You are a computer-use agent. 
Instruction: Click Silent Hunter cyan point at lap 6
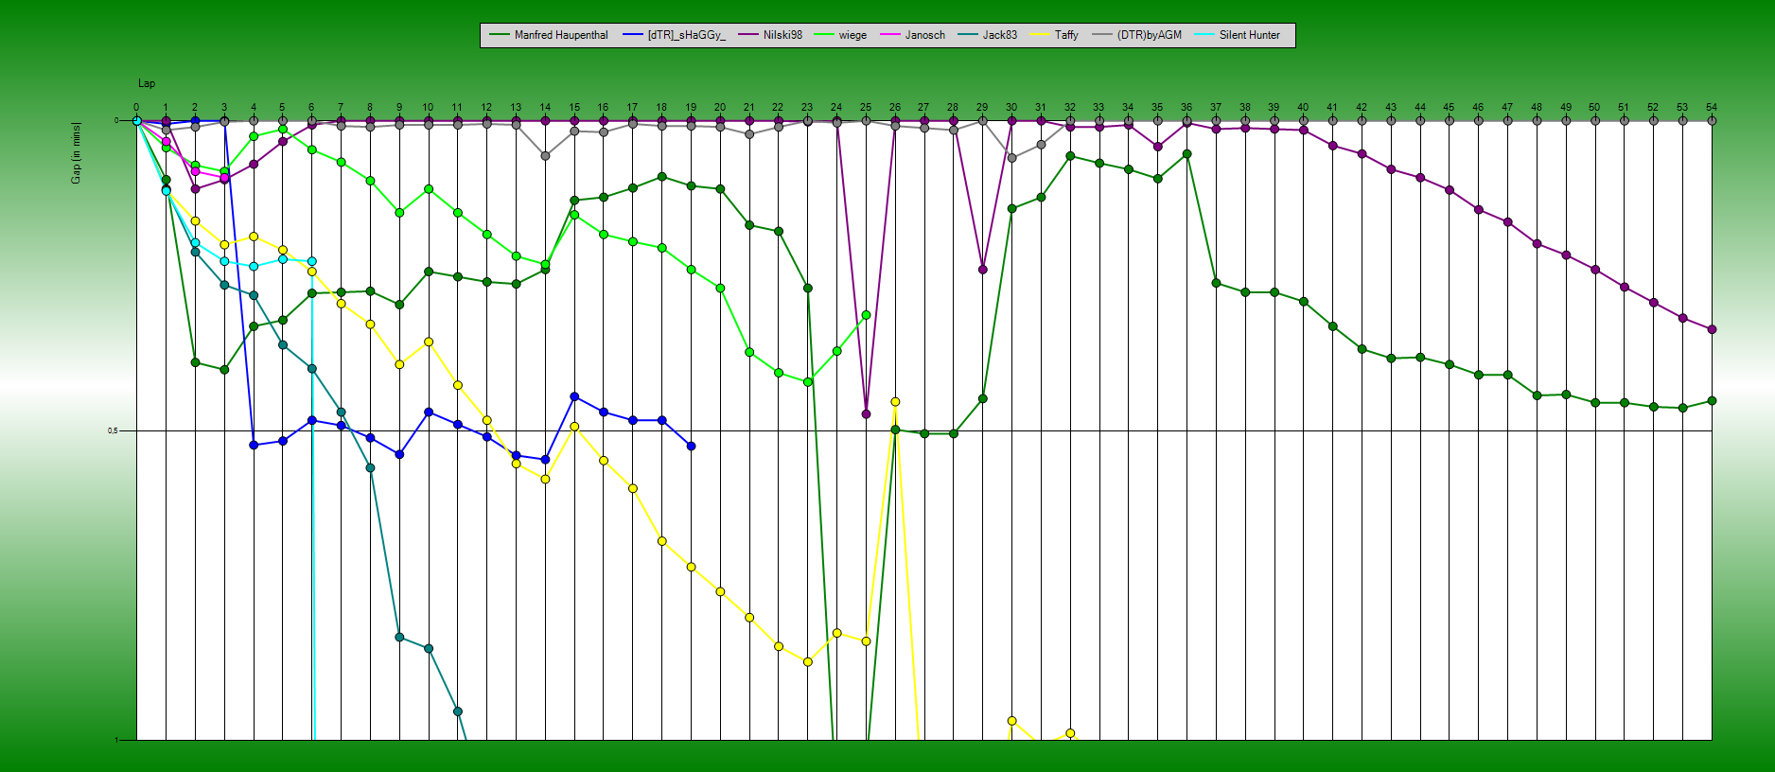pos(312,261)
